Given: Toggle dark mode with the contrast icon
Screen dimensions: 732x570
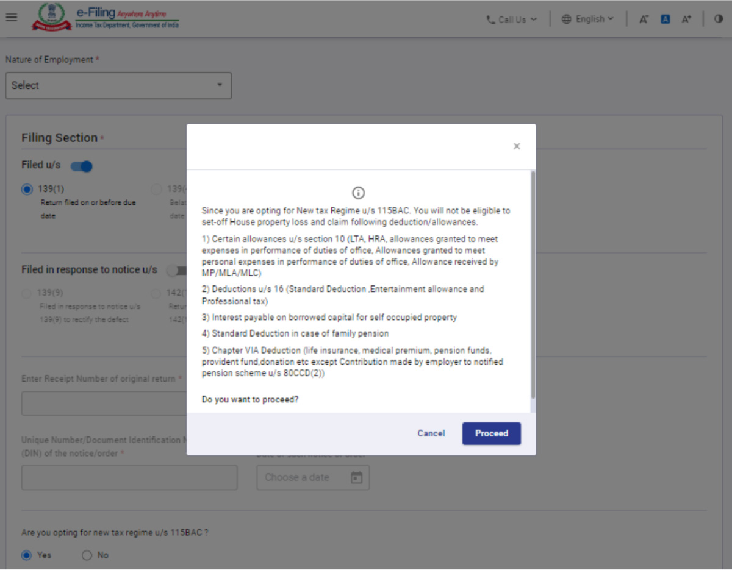Looking at the screenshot, I should [x=719, y=19].
